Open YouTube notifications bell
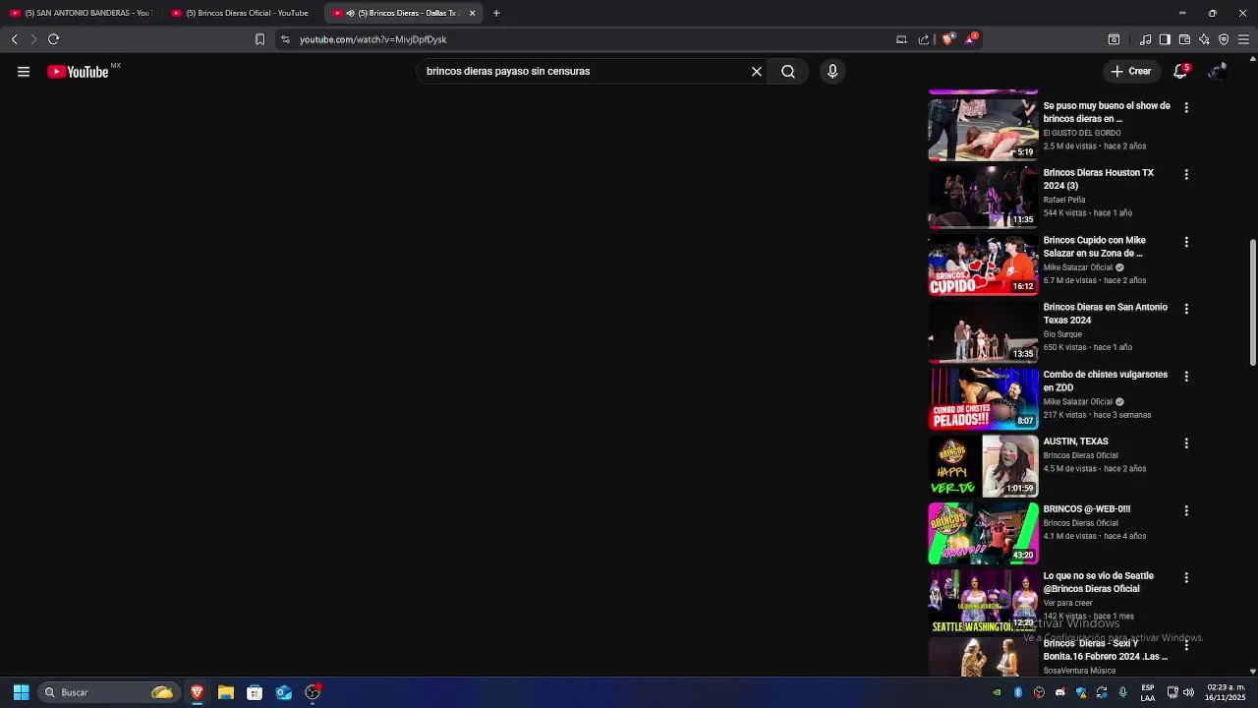The width and height of the screenshot is (1258, 708). [1180, 71]
